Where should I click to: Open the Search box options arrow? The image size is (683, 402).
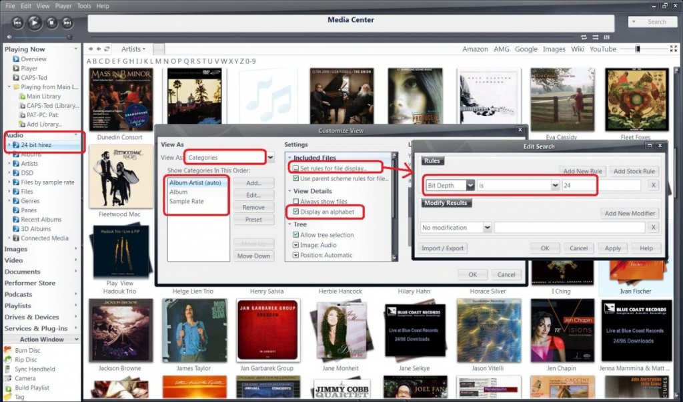click(x=634, y=22)
